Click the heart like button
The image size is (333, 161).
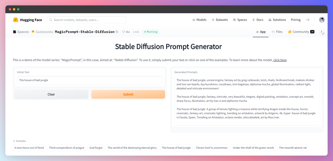(126, 32)
